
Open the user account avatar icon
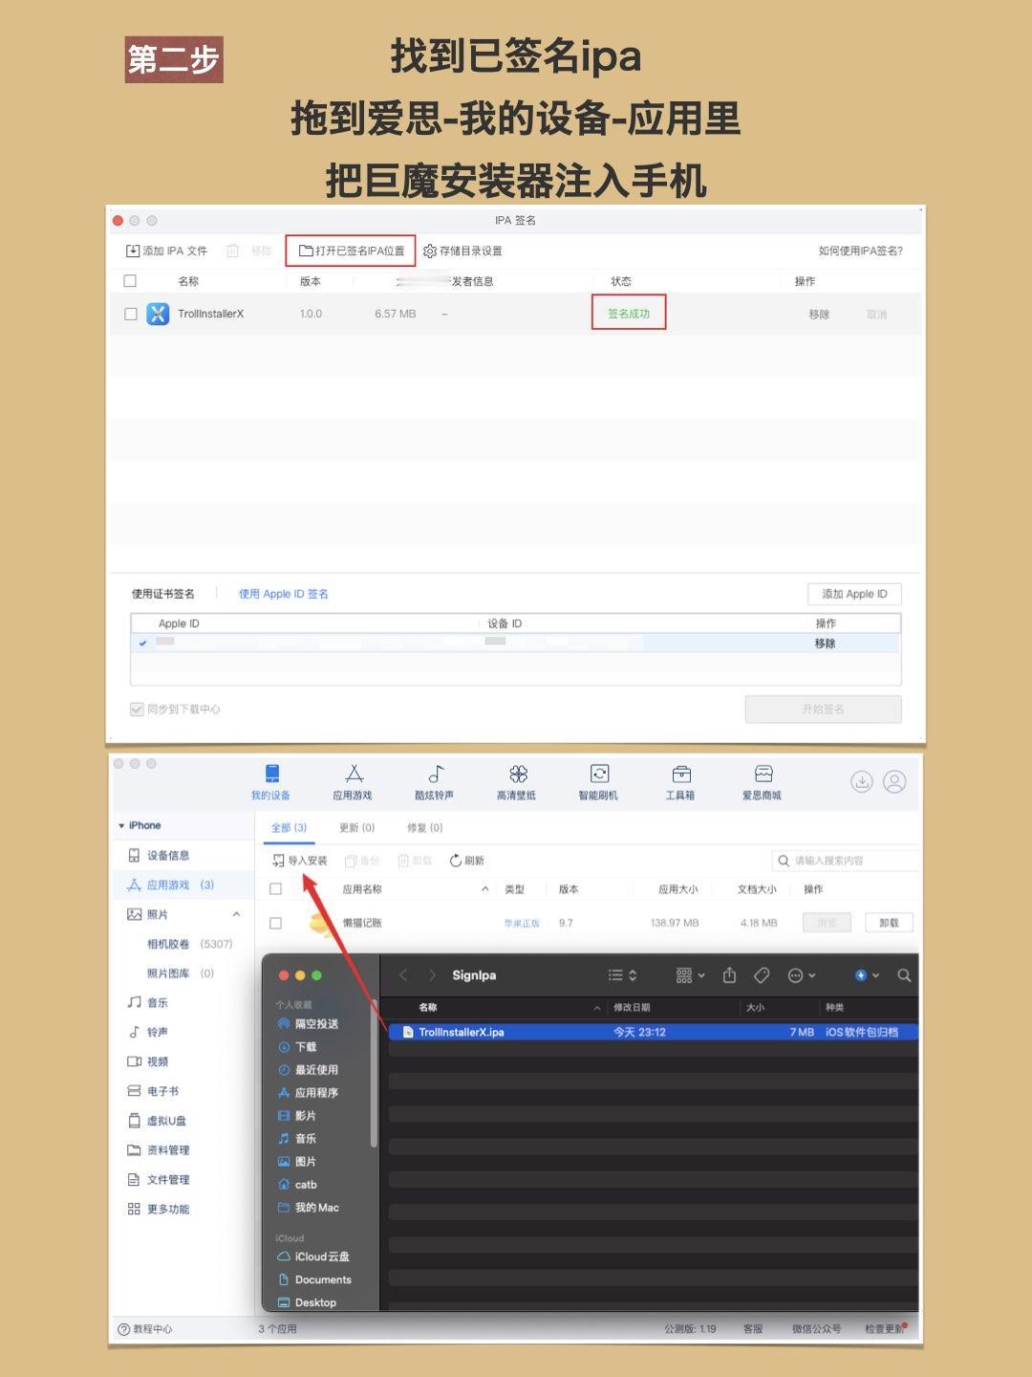(x=894, y=781)
